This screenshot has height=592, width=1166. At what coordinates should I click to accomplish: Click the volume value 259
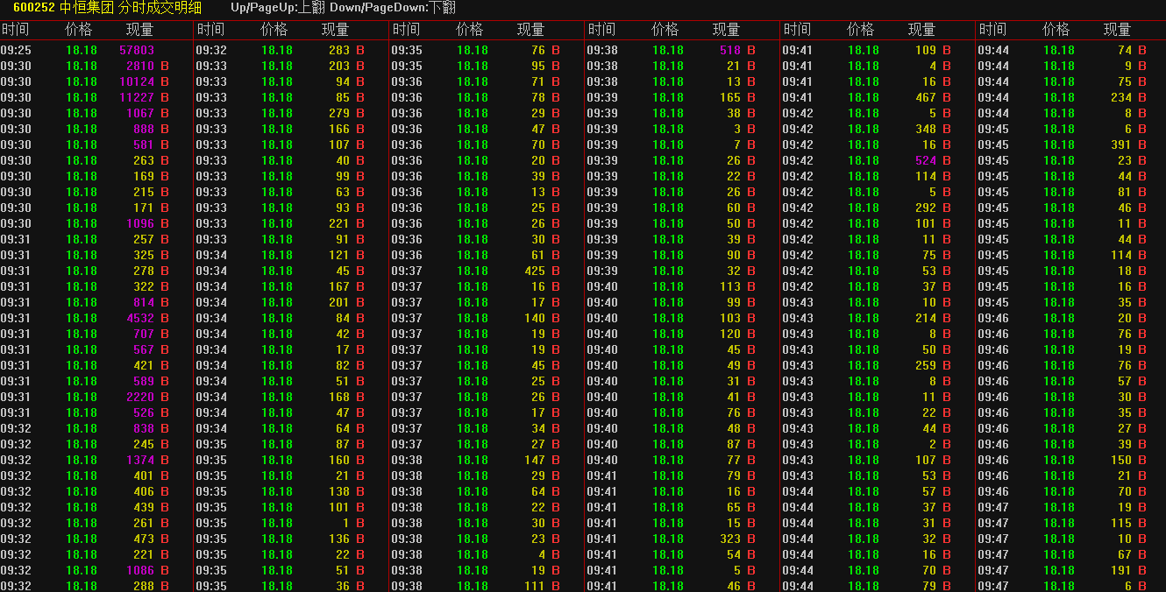click(926, 365)
